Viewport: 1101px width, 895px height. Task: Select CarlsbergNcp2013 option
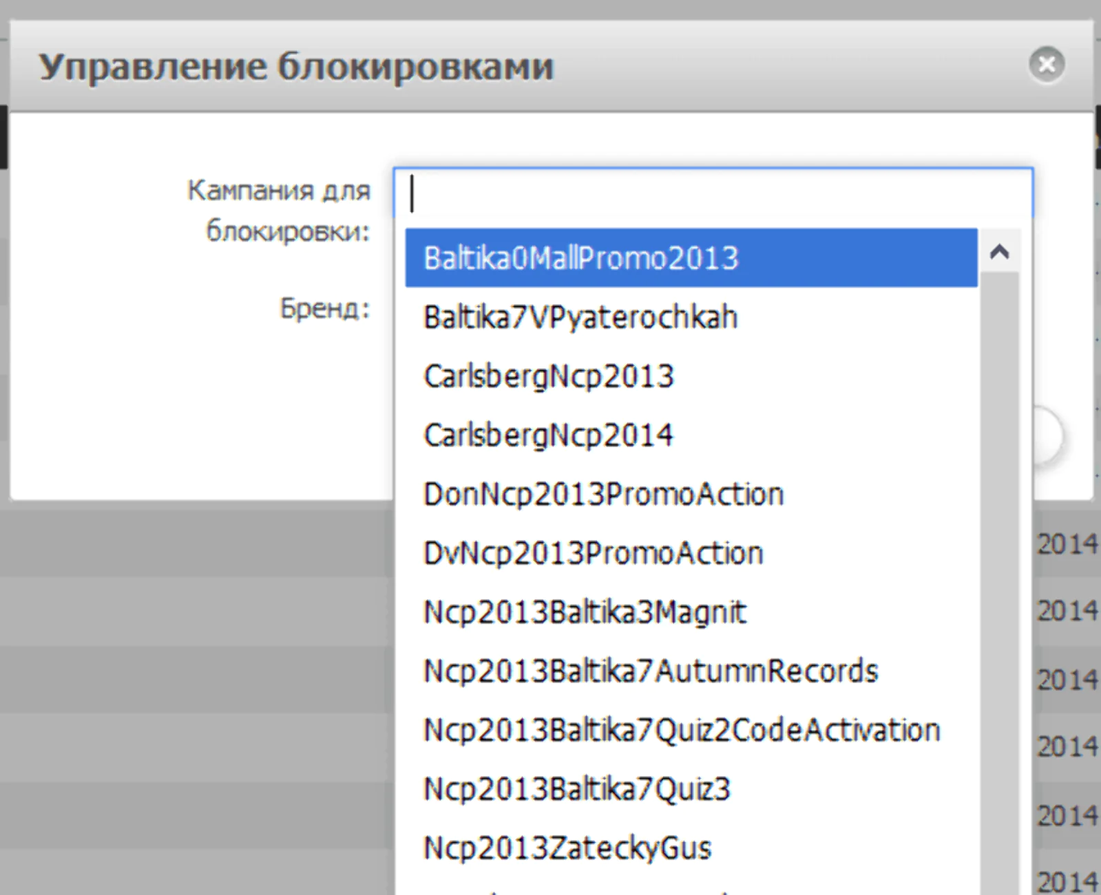click(691, 376)
